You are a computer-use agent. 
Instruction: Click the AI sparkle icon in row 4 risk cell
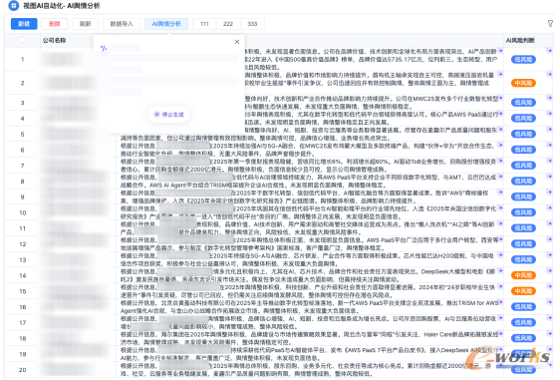(x=549, y=114)
